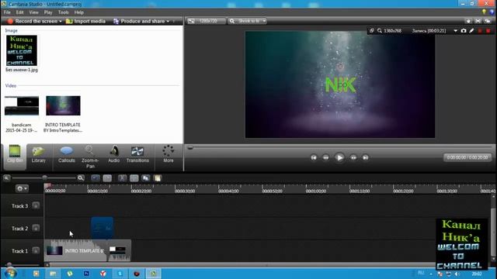Click the Paste icon on timeline toolbar
Screen dimensions: 497x279
click(158, 178)
